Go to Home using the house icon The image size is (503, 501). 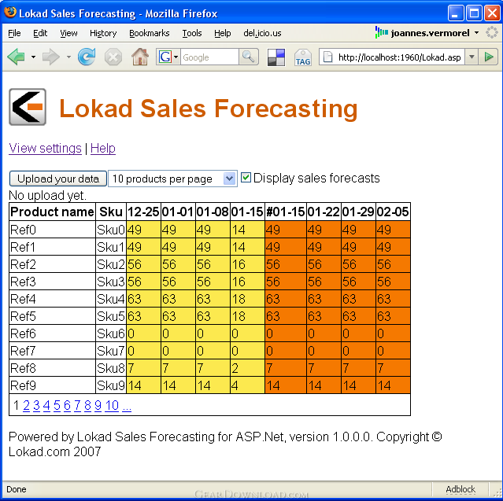point(140,57)
